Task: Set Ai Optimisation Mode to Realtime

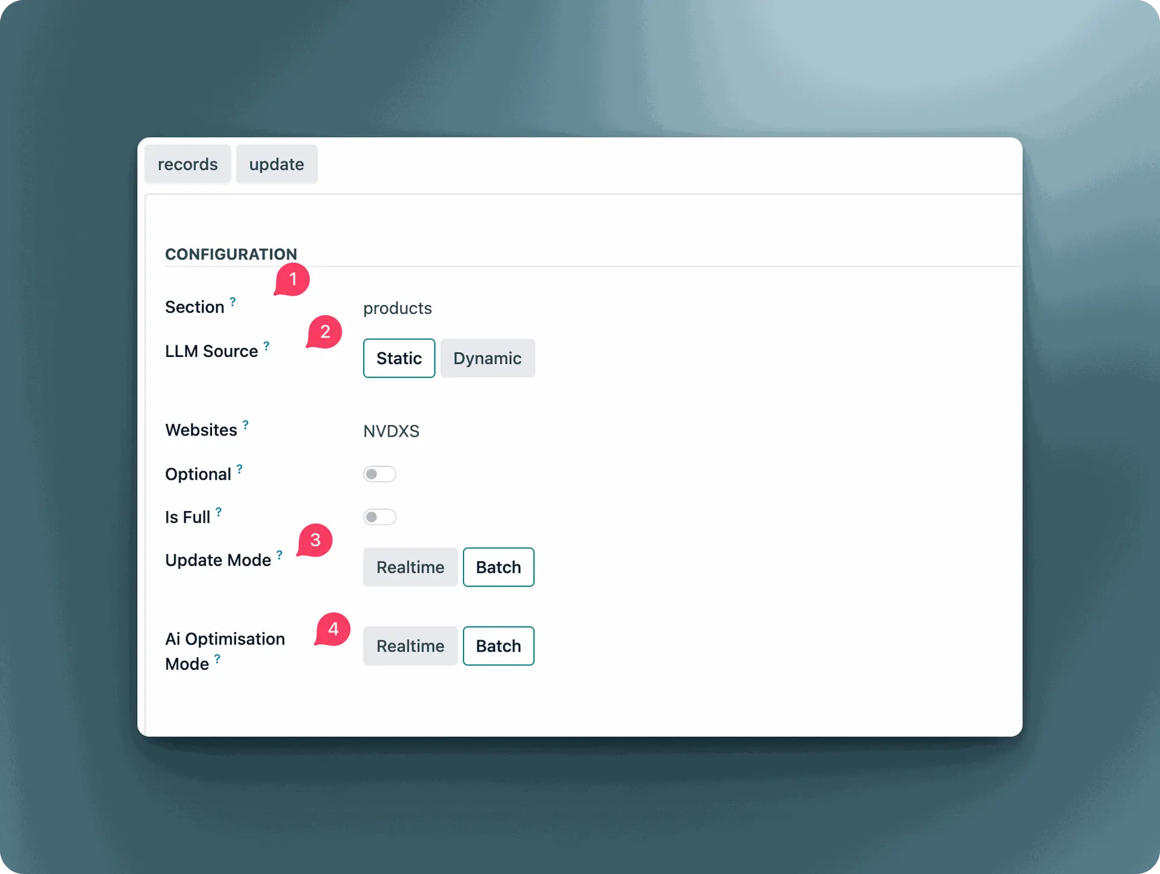Action: (x=410, y=646)
